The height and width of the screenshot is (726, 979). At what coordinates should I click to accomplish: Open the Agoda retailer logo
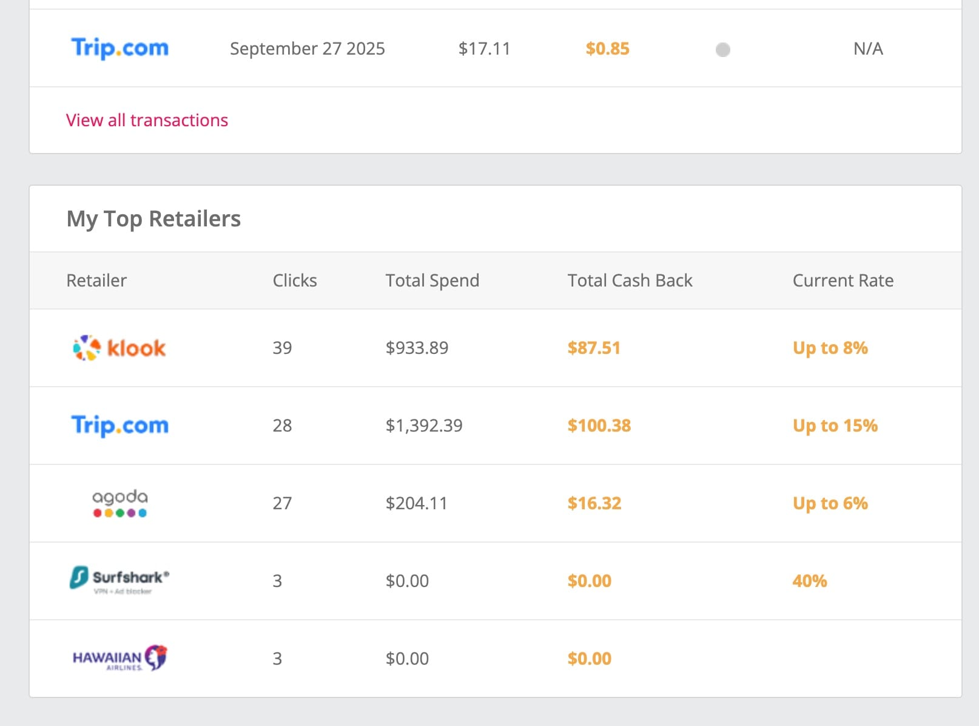click(119, 503)
